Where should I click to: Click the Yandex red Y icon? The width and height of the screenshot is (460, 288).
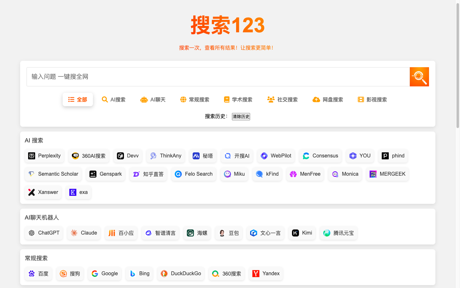click(256, 274)
